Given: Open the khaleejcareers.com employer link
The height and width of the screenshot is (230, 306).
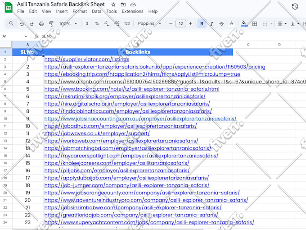Looking at the screenshot, I should 117,163.
